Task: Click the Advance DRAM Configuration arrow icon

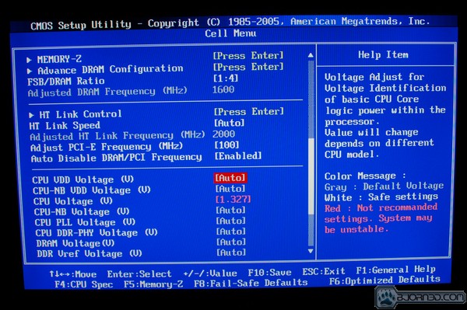Action: pos(30,71)
